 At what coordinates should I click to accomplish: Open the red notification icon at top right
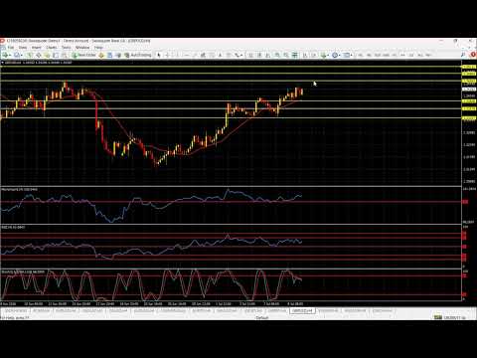[473, 55]
